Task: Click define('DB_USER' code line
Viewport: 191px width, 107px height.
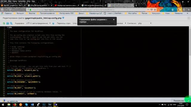Action: [24, 76]
